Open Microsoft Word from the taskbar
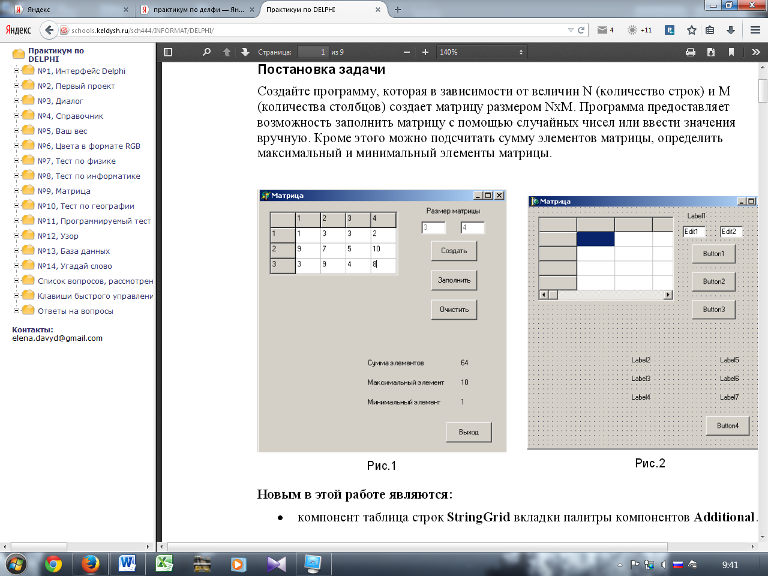This screenshot has width=768, height=576. click(127, 565)
